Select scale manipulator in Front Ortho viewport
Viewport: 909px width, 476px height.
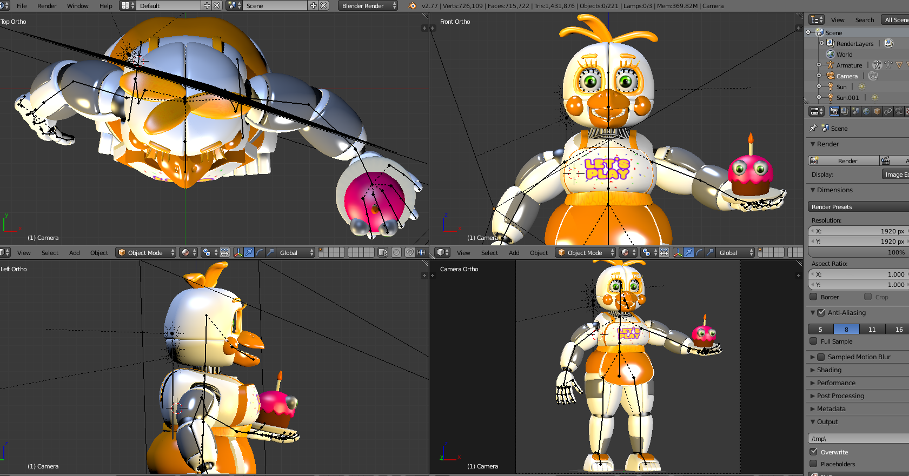(710, 252)
